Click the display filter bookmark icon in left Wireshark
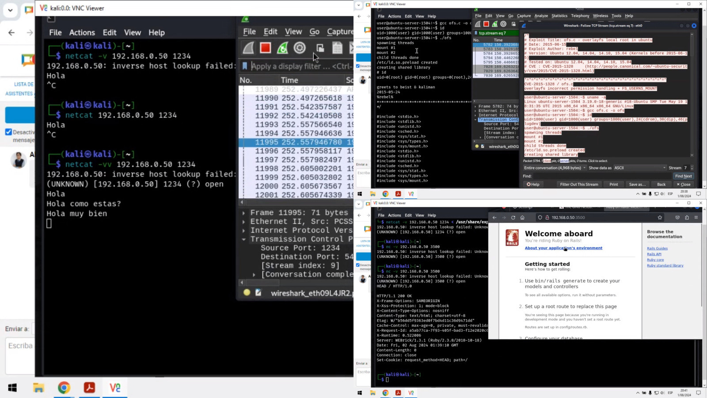The width and height of the screenshot is (707, 398). coord(244,66)
